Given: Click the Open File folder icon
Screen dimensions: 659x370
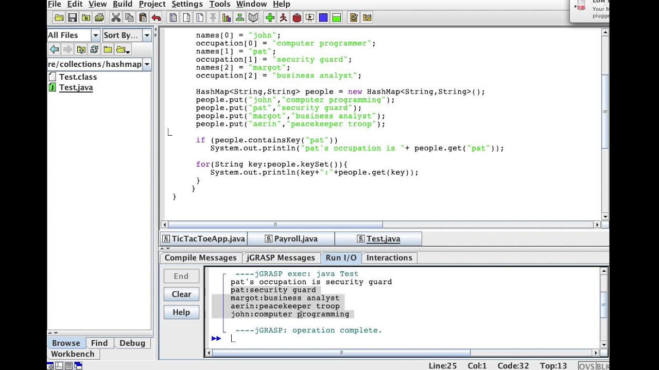Looking at the screenshot, I should [59, 17].
